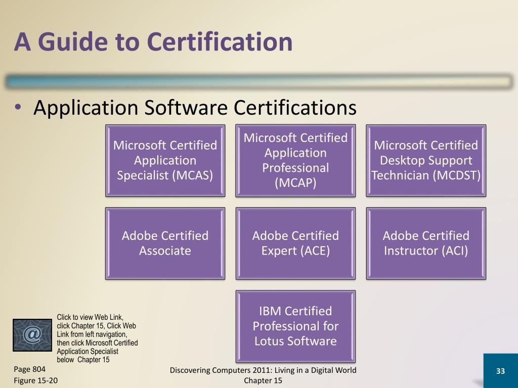Click the Microsoft Certified Application Professional (MCAP) box
The width and height of the screenshot is (518, 388).
(295, 160)
